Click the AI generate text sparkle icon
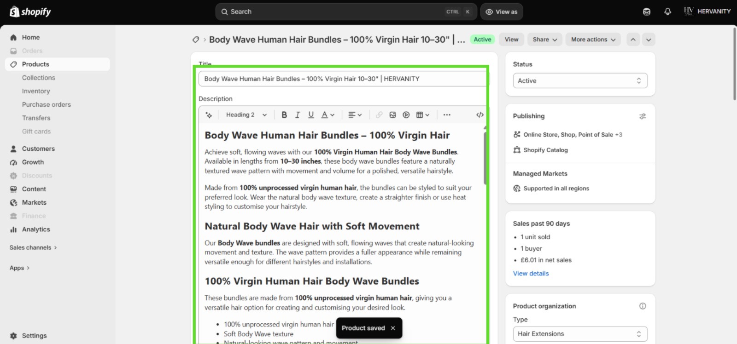Image resolution: width=737 pixels, height=344 pixels. coord(209,115)
